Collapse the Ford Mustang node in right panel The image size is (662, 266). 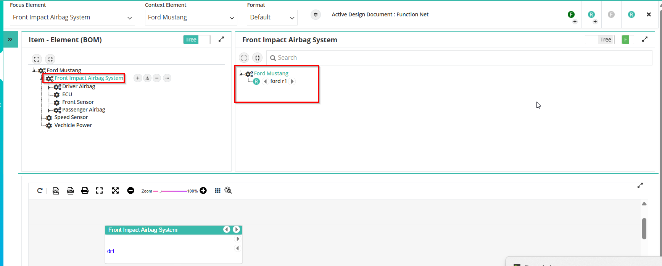point(241,73)
